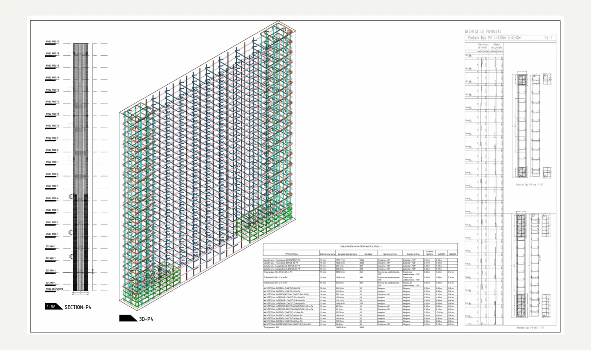The image size is (591, 350).
Task: Click the Pantalla tipo P4 L=3.60m title
Action: (x=494, y=38)
